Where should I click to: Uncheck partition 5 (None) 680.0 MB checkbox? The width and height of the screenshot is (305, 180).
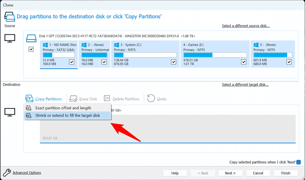click(289, 62)
